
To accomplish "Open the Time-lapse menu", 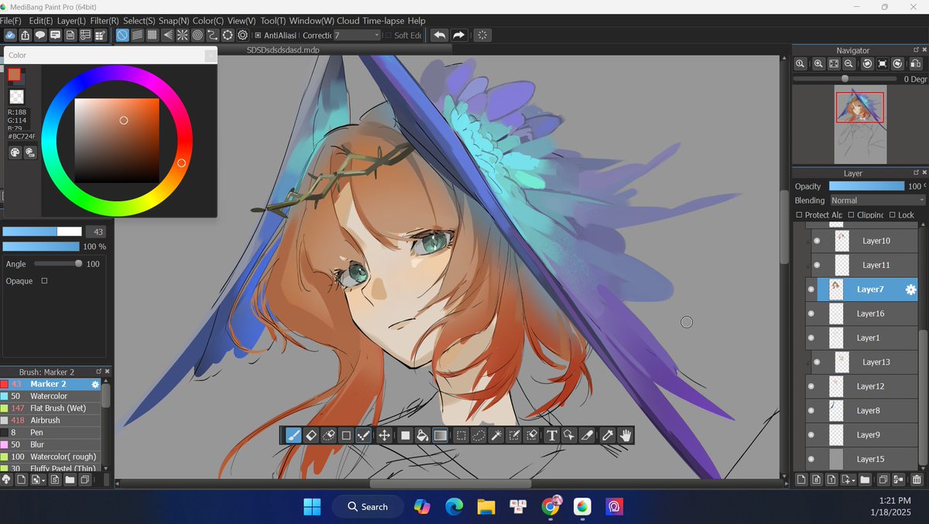I will pos(384,21).
